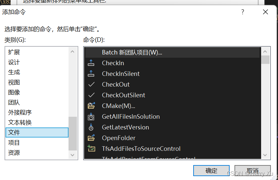Click the CMake folder icon
Image resolution: width=278 pixels, height=180 pixels.
pos(91,106)
